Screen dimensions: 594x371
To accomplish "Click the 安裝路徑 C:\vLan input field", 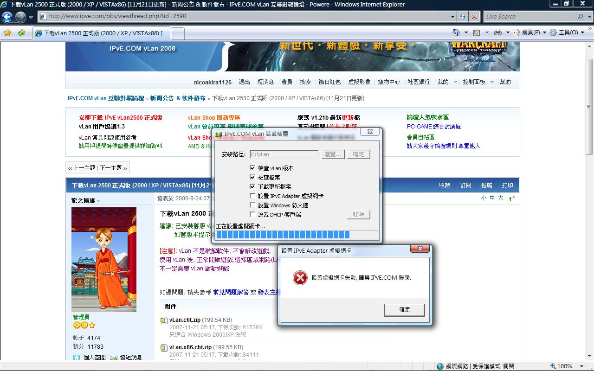I will (x=284, y=154).
